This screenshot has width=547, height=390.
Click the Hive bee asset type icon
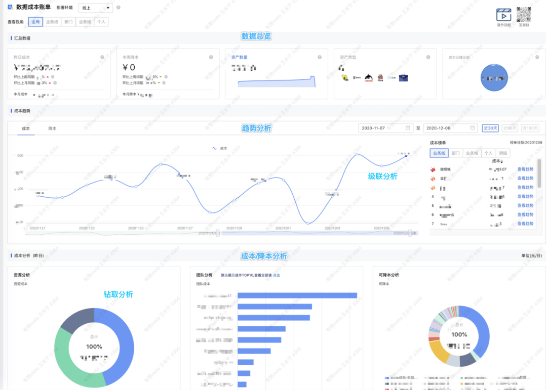pos(345,78)
